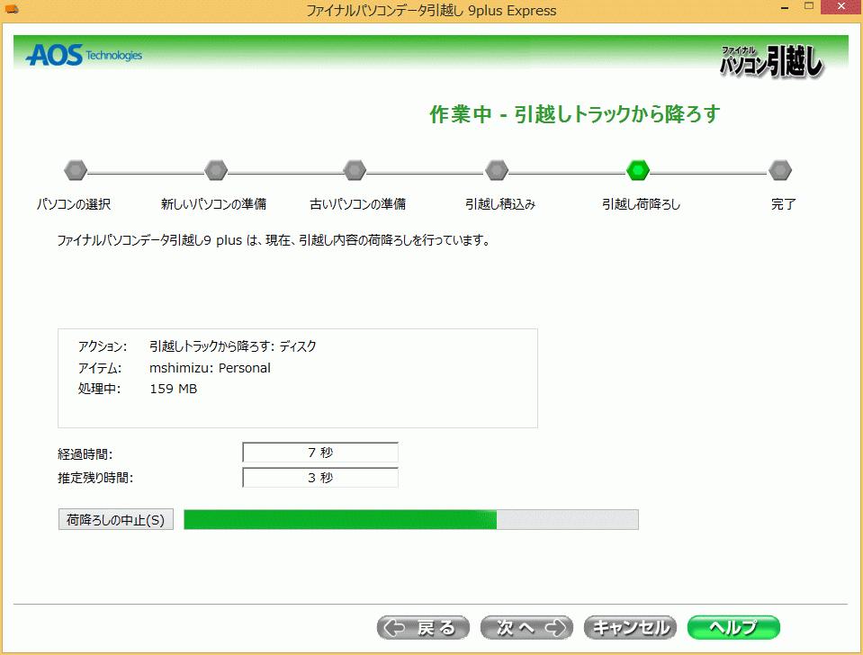This screenshot has width=863, height=655.
Task: Click the 新しいパソコンの準備 step hexagon icon
Action: tap(216, 170)
